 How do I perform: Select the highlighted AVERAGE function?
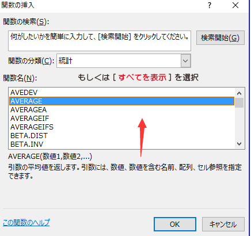122,101
